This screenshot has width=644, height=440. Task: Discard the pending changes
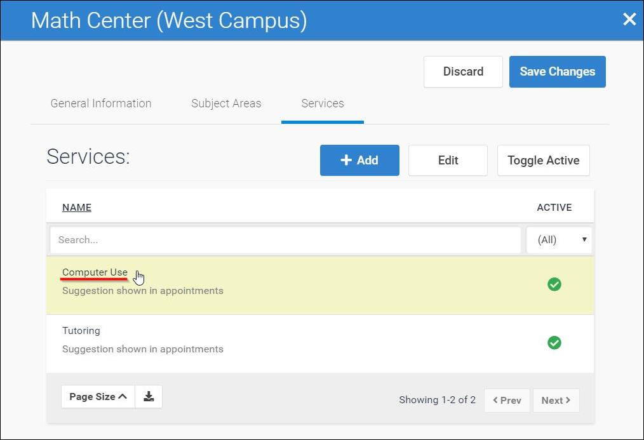coord(463,72)
